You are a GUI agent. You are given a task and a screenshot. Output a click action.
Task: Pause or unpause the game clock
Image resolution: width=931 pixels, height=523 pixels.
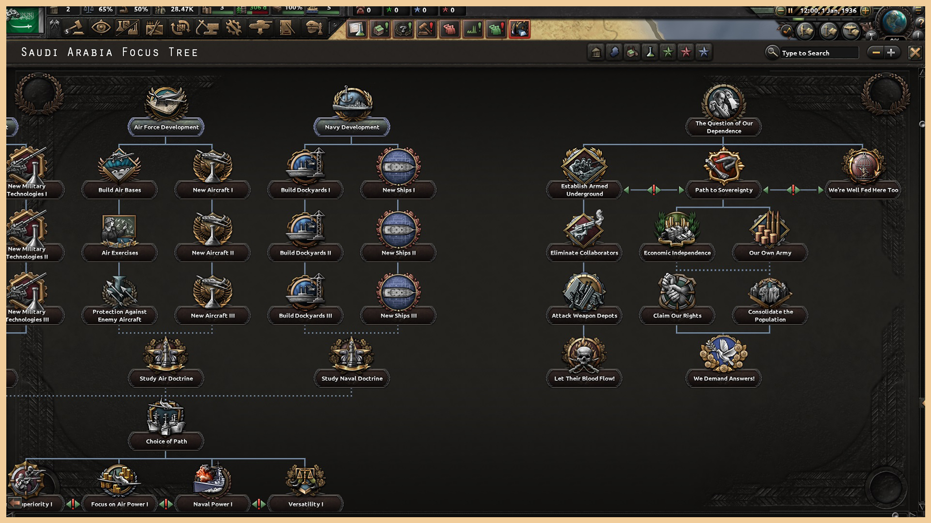pos(790,10)
